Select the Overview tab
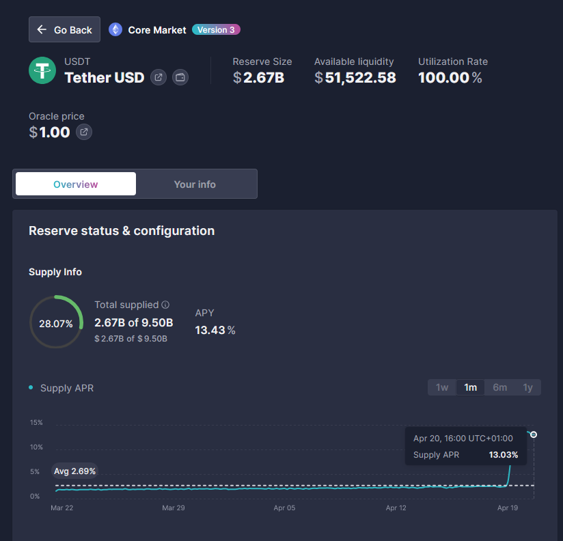This screenshot has height=541, width=563. (x=76, y=184)
